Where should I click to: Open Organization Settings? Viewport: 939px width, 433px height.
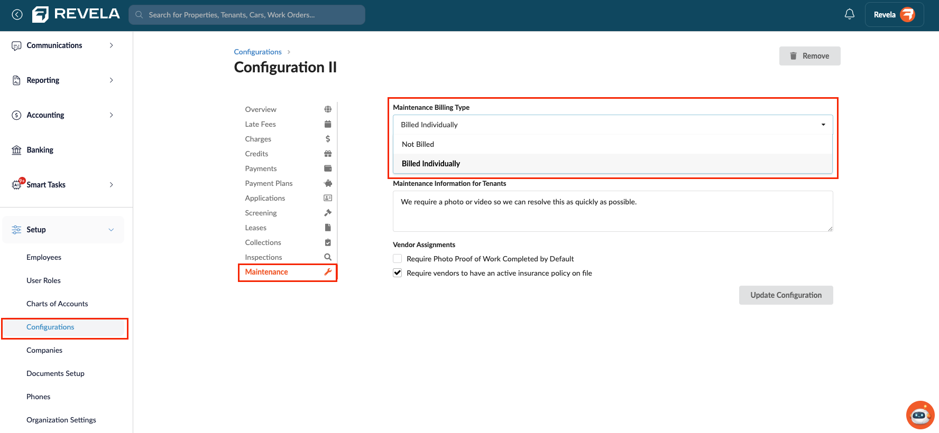pos(61,420)
